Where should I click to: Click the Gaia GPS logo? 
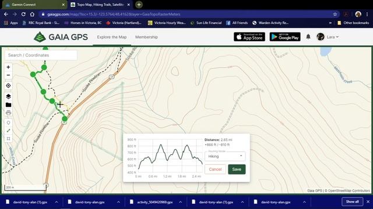[x=61, y=37]
